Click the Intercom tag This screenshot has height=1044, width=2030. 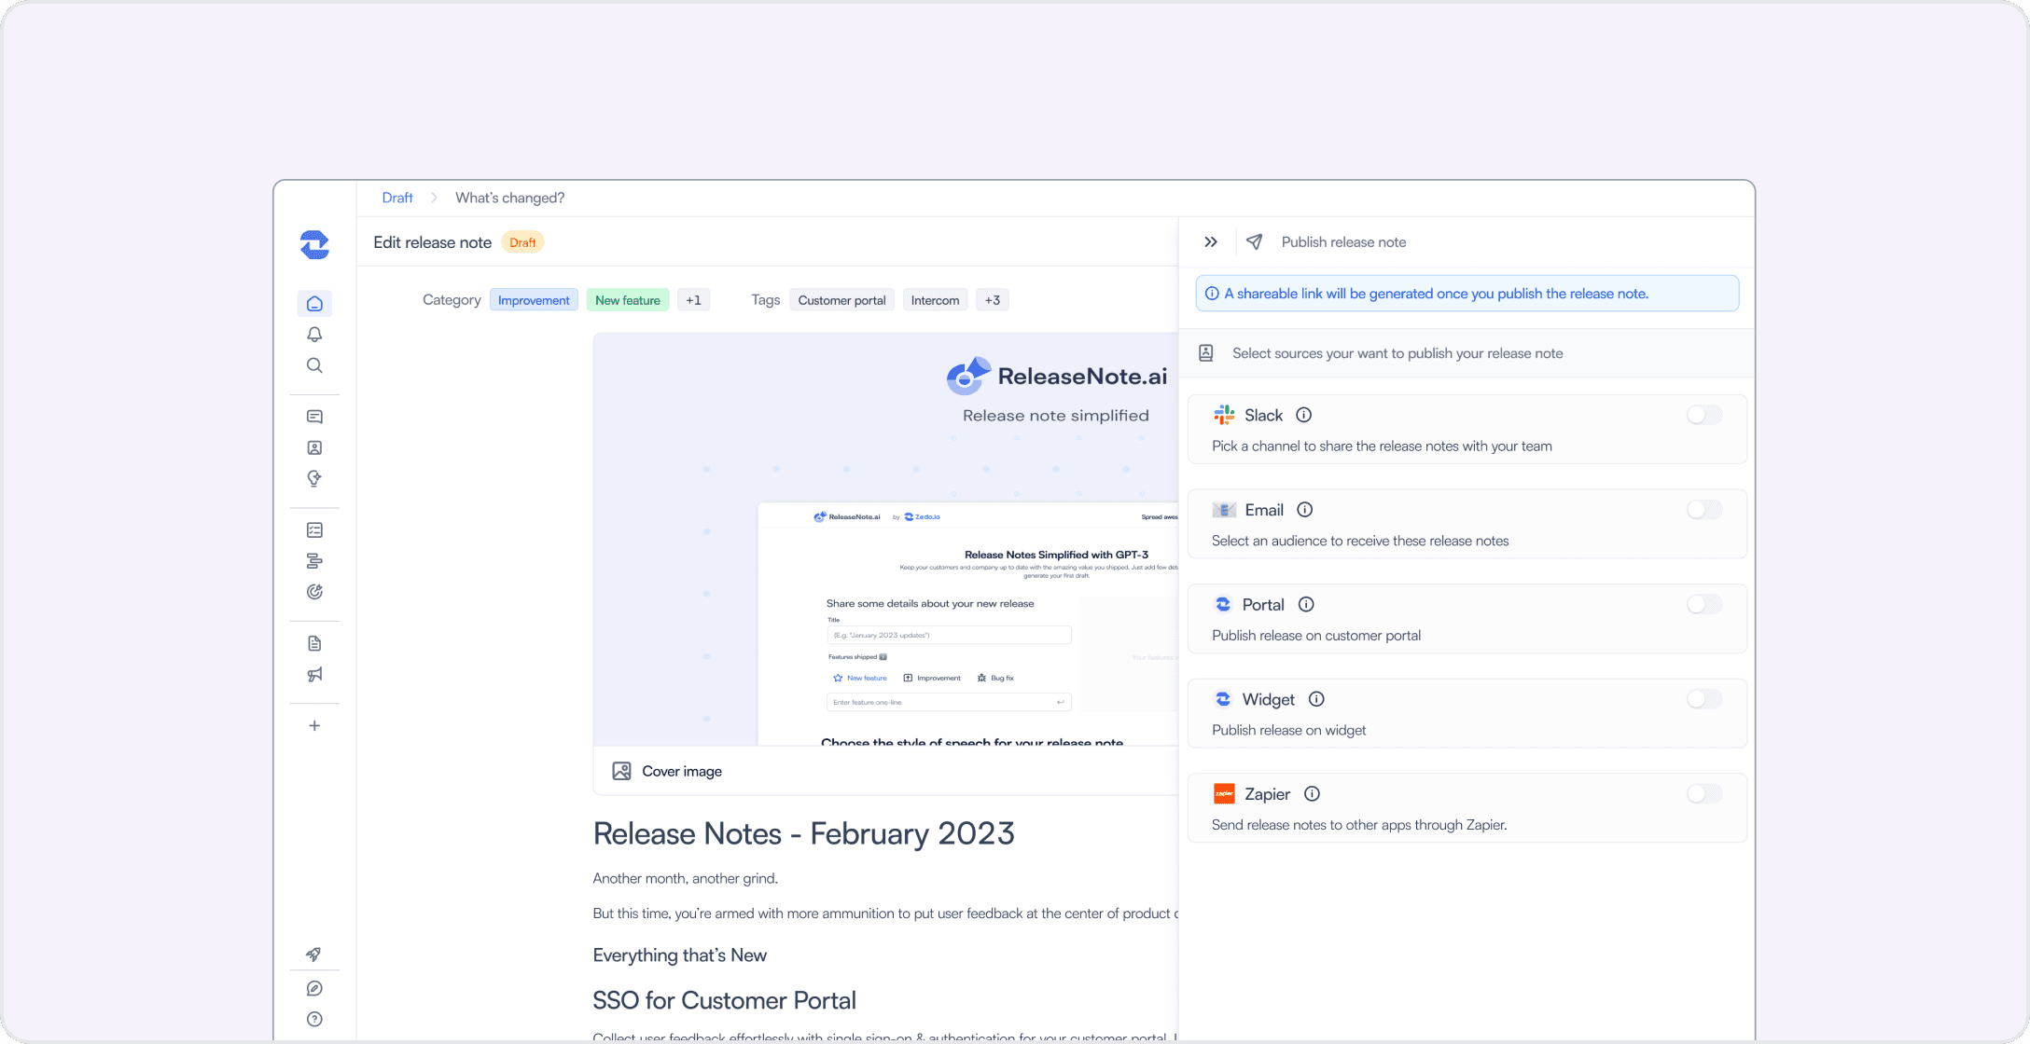tap(935, 300)
